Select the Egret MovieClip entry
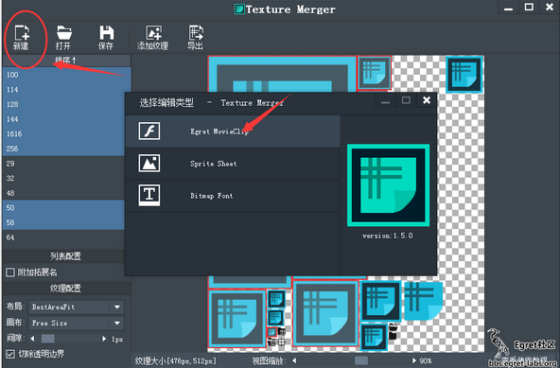560x368 pixels. point(233,131)
